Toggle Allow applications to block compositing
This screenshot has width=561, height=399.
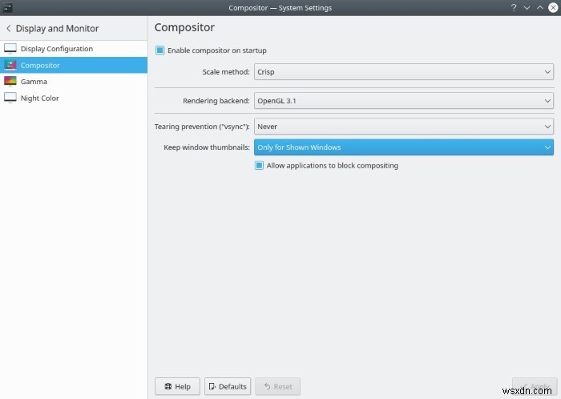click(x=259, y=166)
